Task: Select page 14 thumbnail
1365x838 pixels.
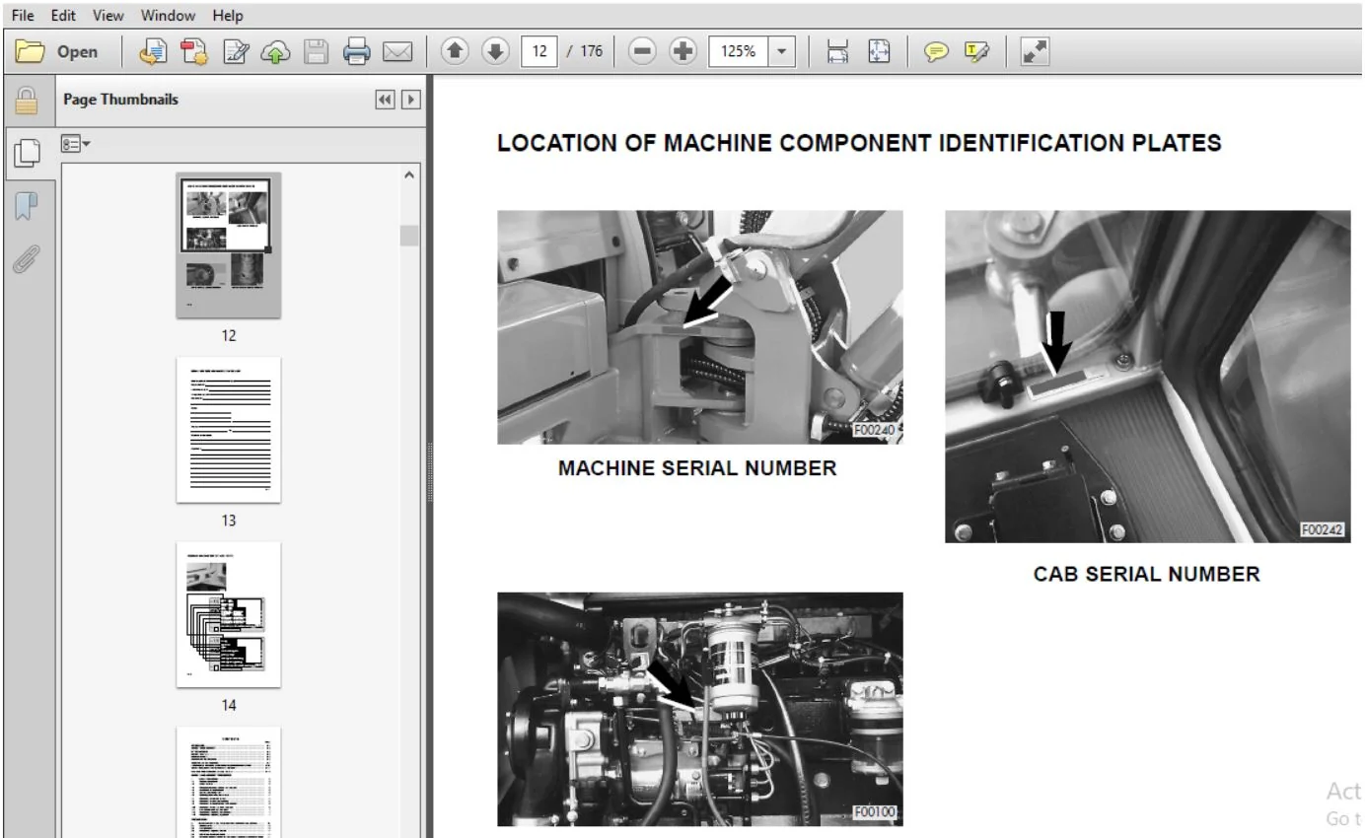Action: 229,614
